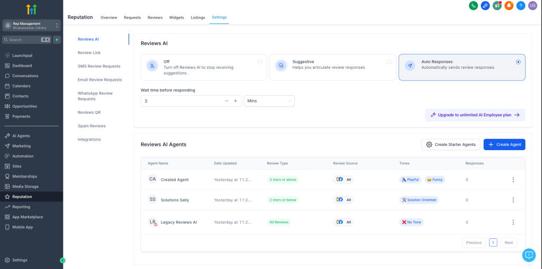The image size is (542, 269).
Task: Increase wait time with plus stepper
Action: [x=236, y=101]
